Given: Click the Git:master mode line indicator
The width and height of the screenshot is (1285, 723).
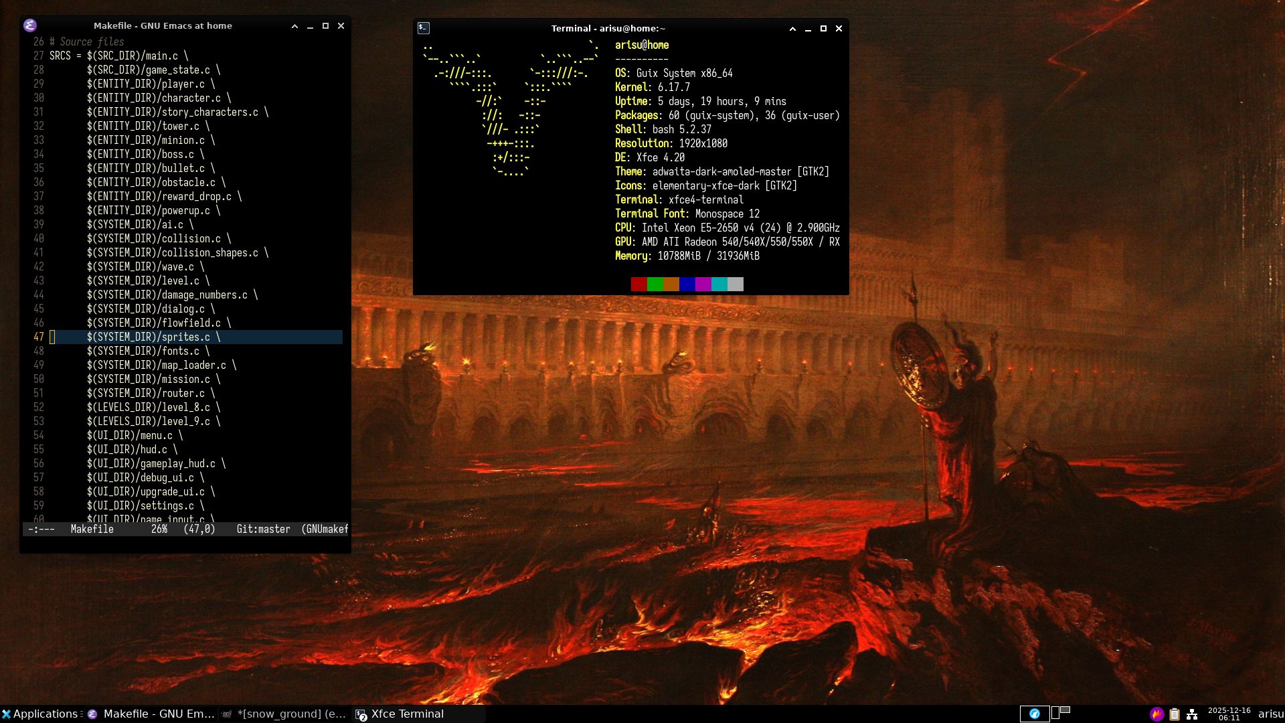Looking at the screenshot, I should tap(263, 530).
